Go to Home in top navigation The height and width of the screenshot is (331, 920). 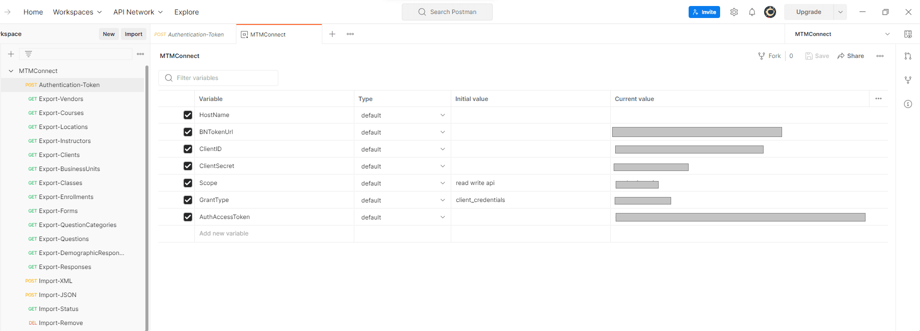(x=33, y=12)
